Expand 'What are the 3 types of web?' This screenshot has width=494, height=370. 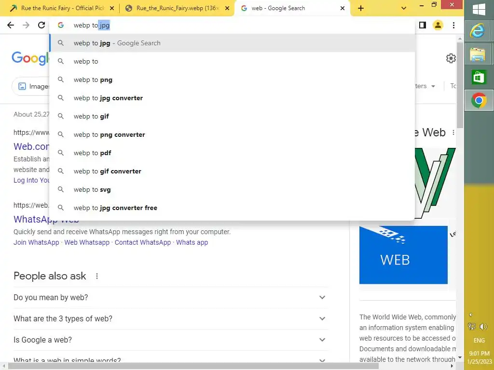tap(170, 318)
